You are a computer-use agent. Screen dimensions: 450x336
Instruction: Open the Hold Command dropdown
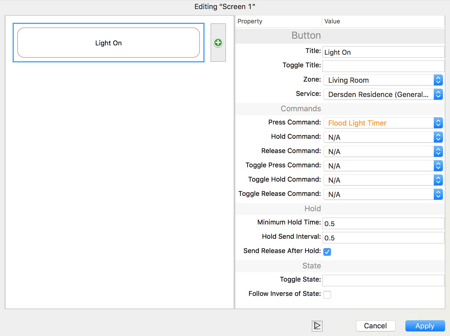pyautogui.click(x=383, y=137)
